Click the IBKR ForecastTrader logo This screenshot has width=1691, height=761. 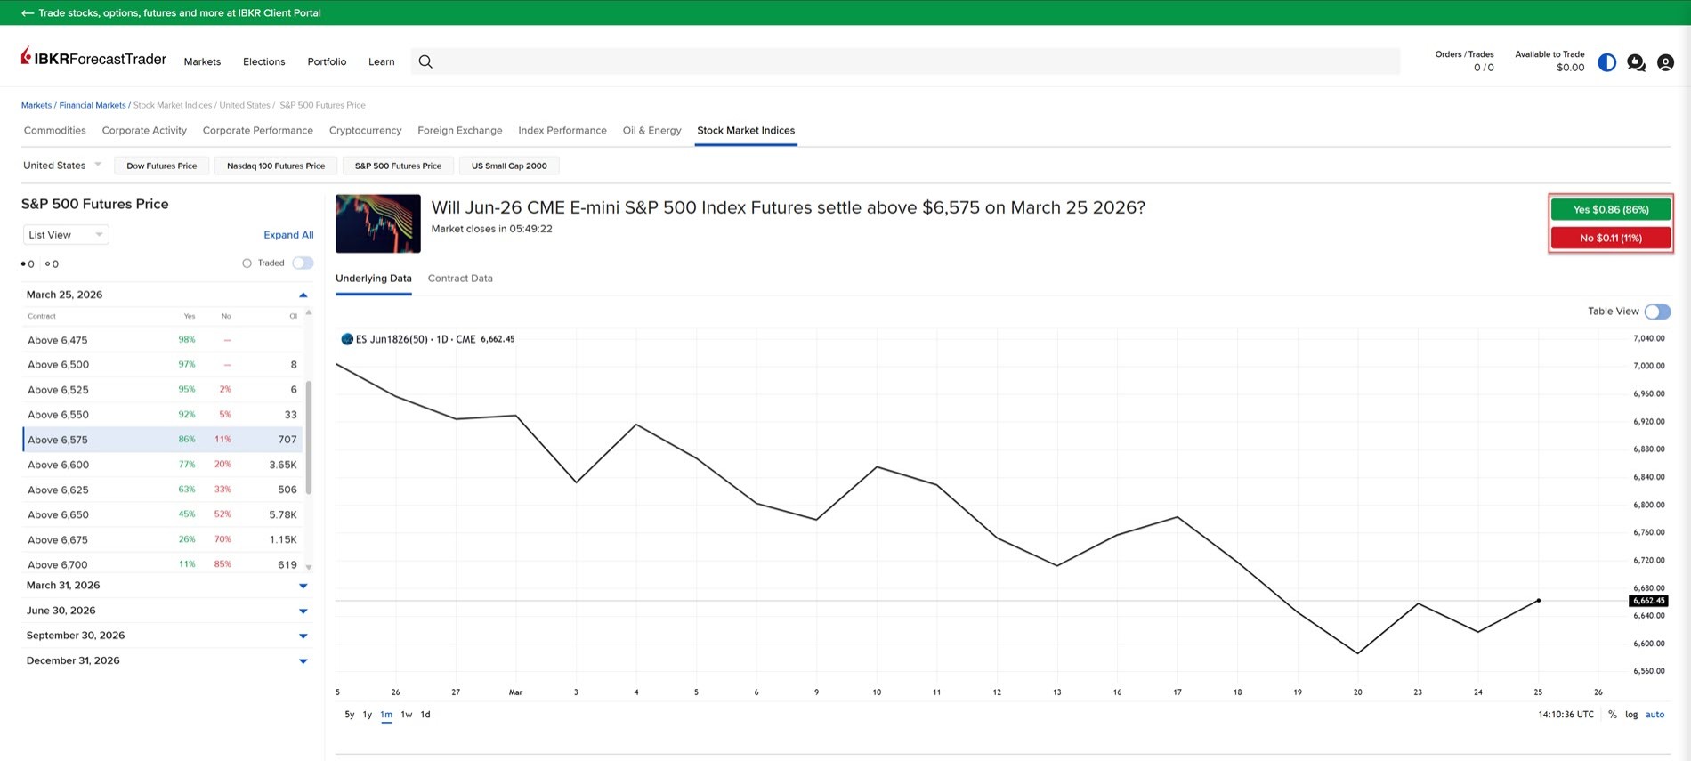coord(93,59)
